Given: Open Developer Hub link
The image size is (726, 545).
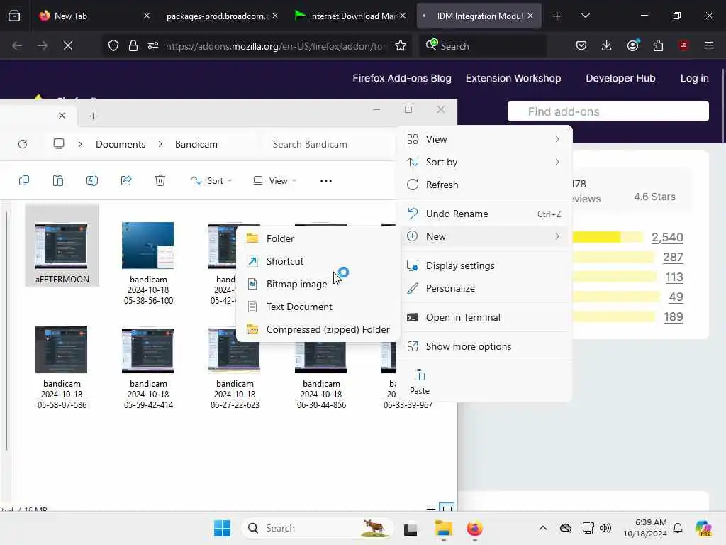Looking at the screenshot, I should 620,78.
